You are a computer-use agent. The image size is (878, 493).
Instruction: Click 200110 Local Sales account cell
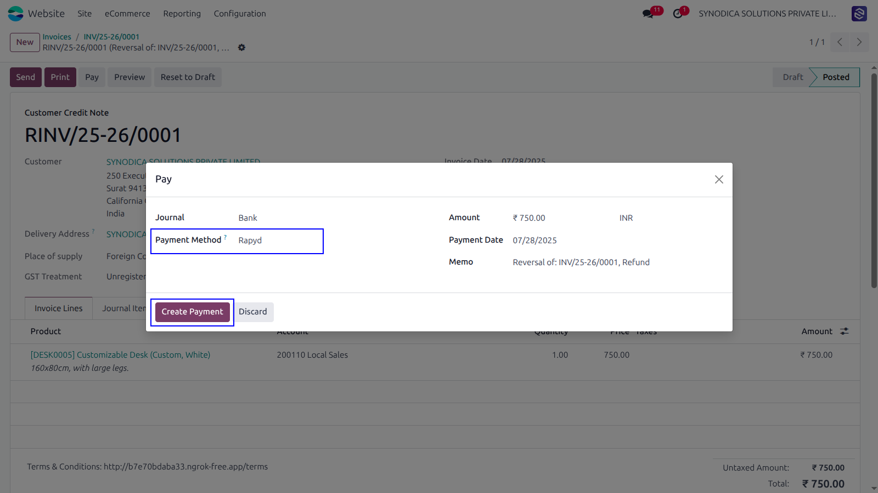click(x=312, y=355)
